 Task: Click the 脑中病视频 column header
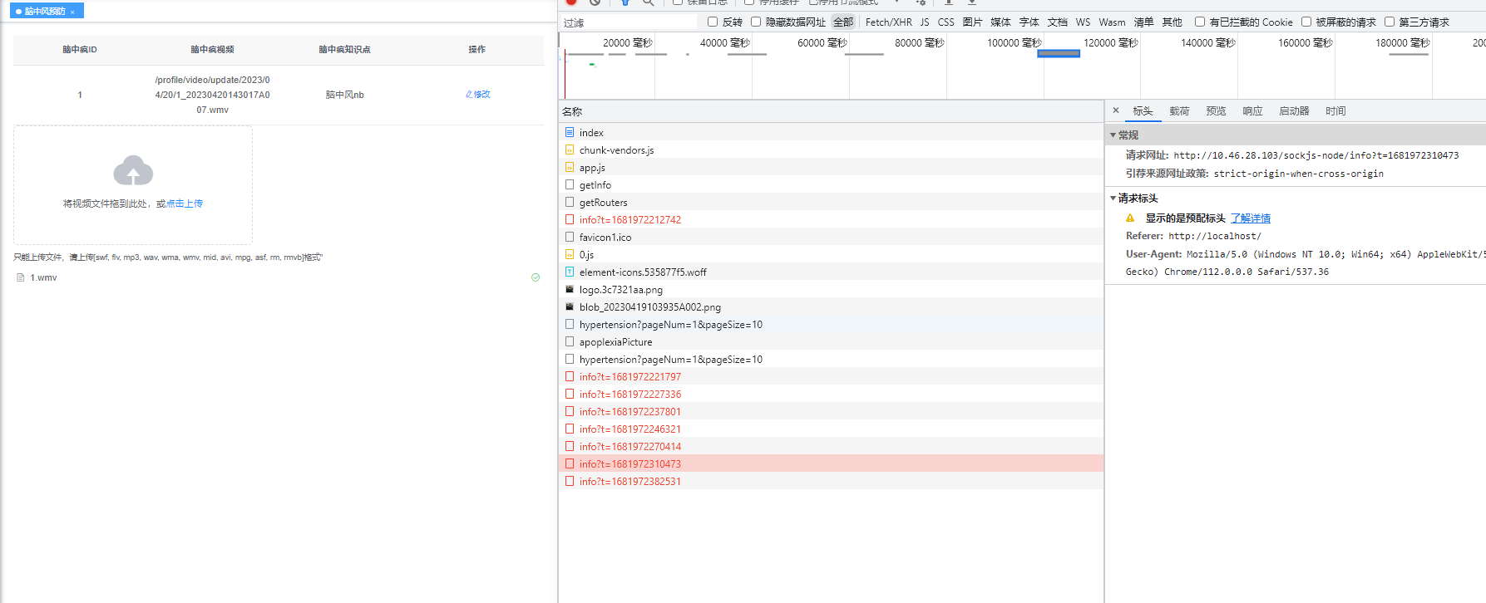point(212,50)
